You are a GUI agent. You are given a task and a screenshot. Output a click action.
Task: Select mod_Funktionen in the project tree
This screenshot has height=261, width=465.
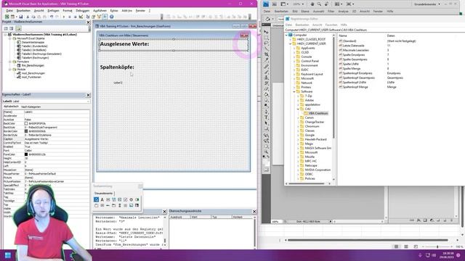pos(31,77)
